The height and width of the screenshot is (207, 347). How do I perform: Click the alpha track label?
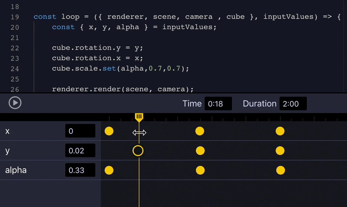point(16,170)
